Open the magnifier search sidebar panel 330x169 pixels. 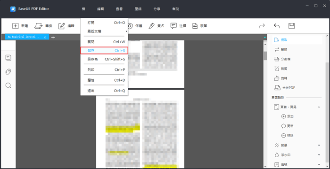tap(8, 85)
